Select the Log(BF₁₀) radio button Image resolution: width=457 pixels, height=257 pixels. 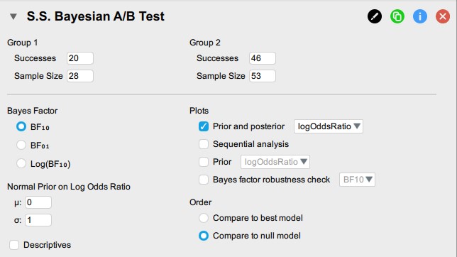coord(21,163)
